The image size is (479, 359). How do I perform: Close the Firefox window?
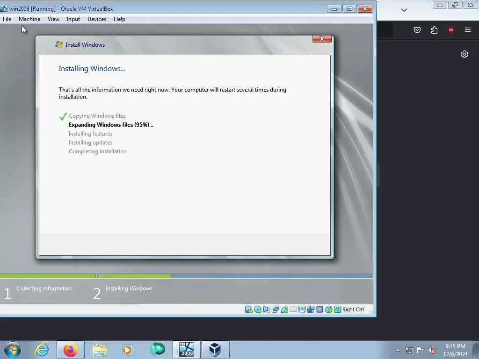click(x=471, y=5)
